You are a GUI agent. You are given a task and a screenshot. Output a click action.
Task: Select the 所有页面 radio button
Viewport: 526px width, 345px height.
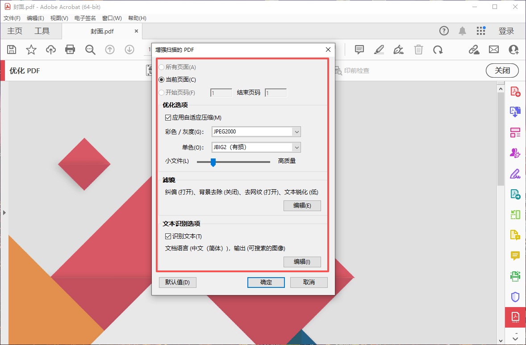click(x=161, y=67)
